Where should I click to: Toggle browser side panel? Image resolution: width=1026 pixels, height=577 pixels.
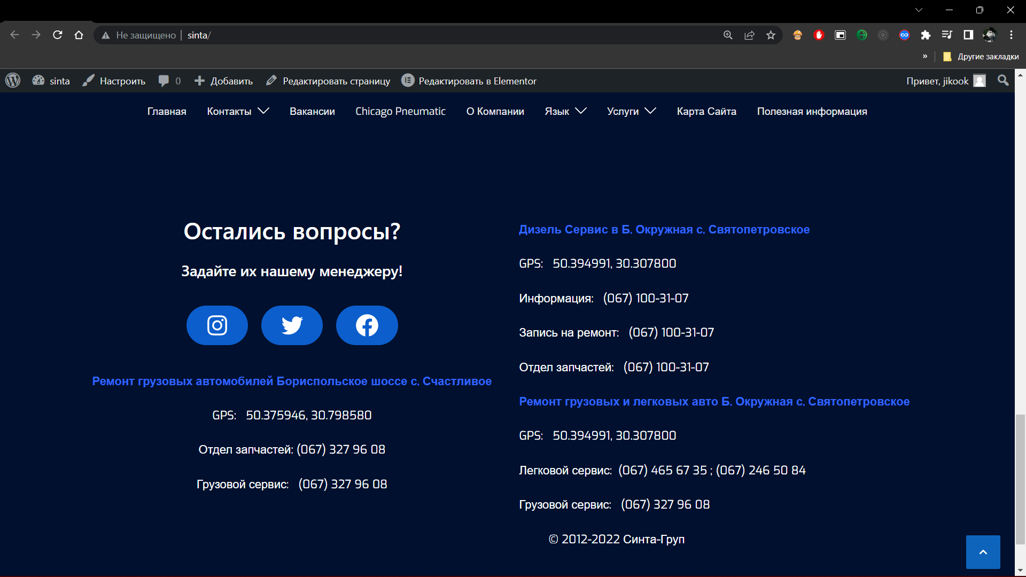coord(968,35)
